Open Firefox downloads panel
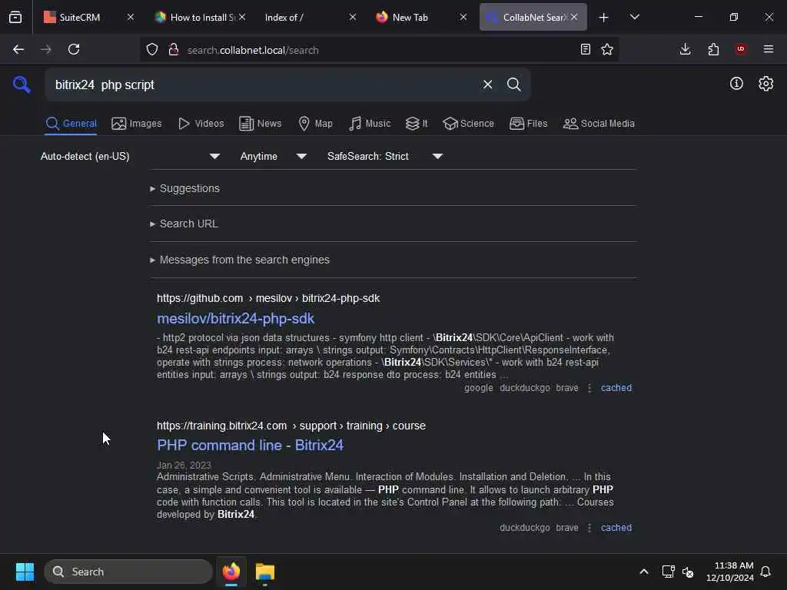Screen dimensions: 787x590 685,49
